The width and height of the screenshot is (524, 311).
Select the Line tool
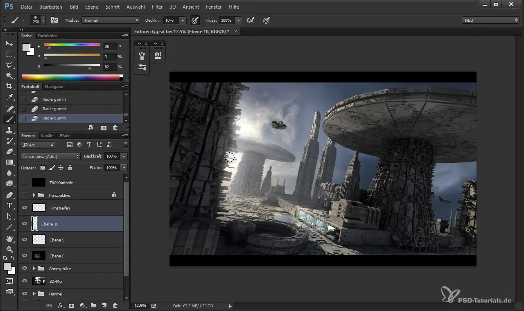pos(9,227)
